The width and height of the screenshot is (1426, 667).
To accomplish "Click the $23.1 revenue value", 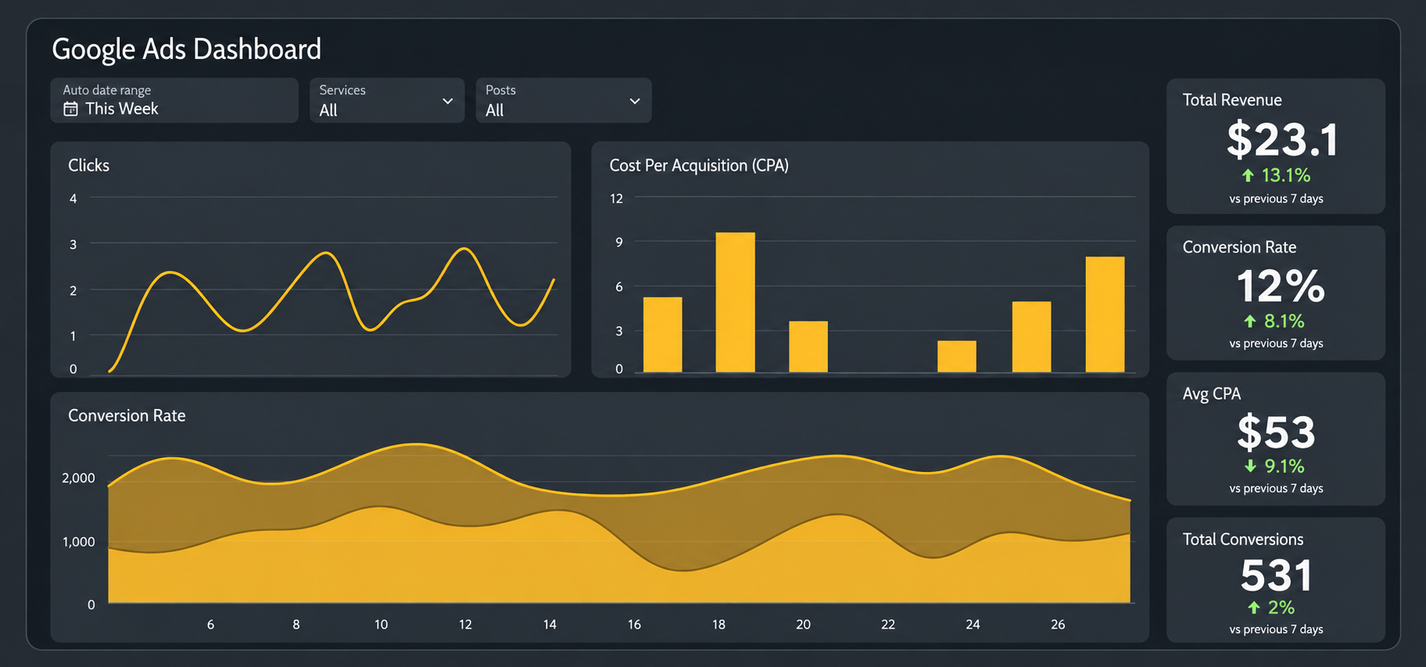I will click(x=1283, y=140).
